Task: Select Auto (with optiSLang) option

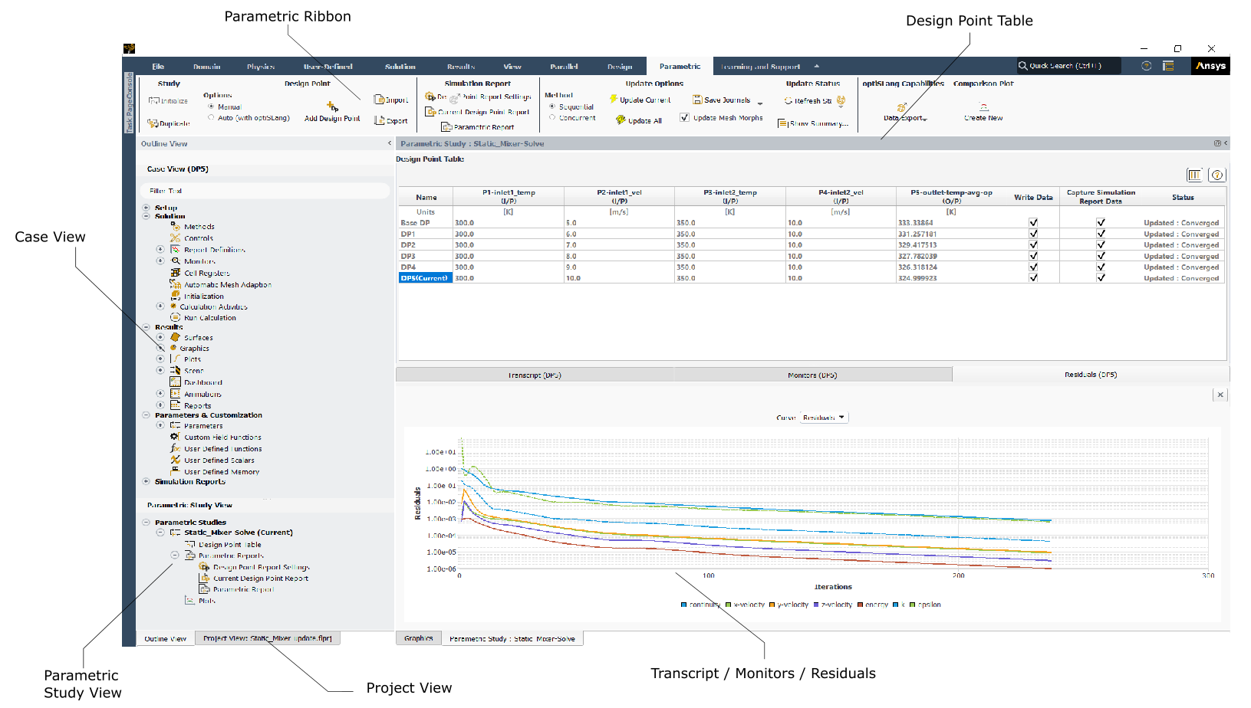Action: point(211,118)
